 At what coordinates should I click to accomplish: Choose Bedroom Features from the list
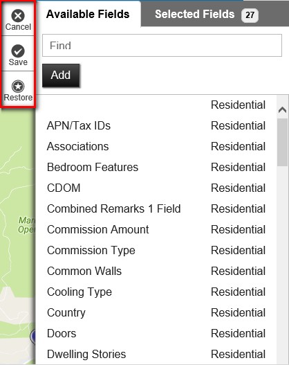tap(156, 167)
